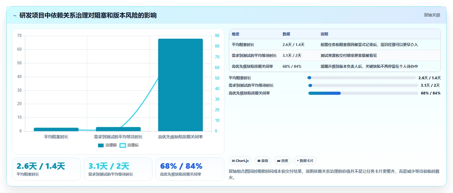This screenshot has height=193, width=453.
Task: Select the 表格 tag chip
Action: [263, 161]
